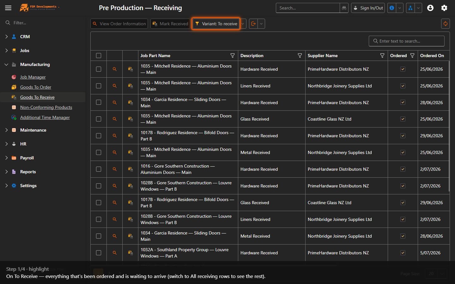Click the Job Manager pie icon

[x=14, y=77]
